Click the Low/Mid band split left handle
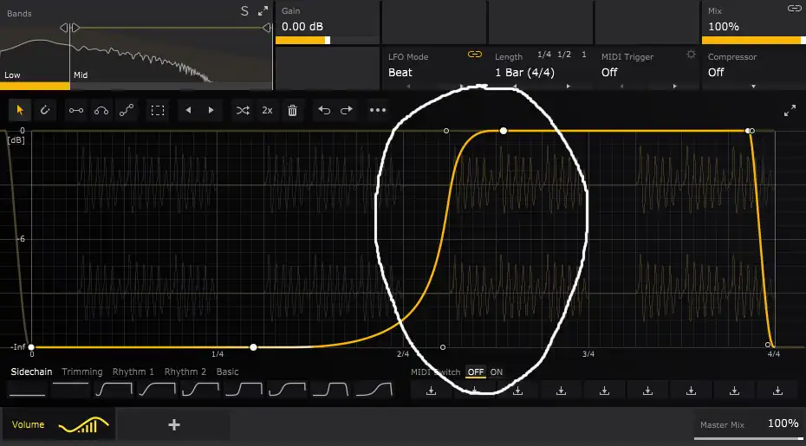The width and height of the screenshot is (806, 446). 64,28
